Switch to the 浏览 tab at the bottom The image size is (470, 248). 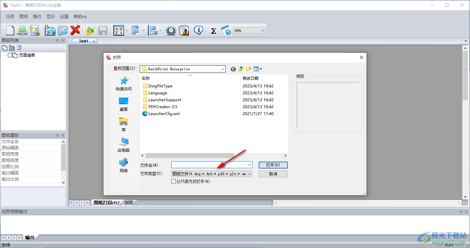[129, 202]
